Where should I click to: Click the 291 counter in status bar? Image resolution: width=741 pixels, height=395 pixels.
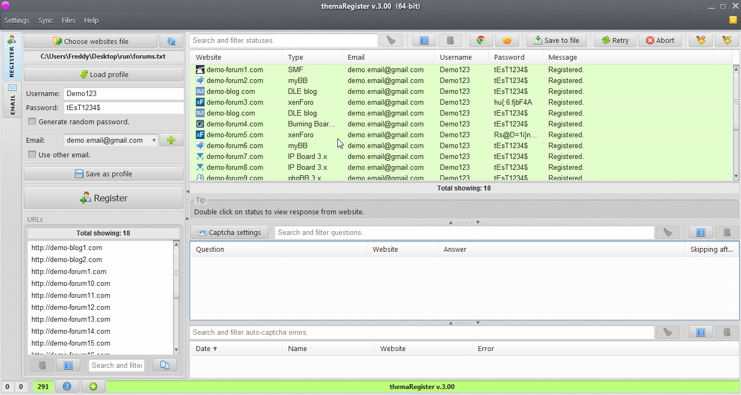43,387
